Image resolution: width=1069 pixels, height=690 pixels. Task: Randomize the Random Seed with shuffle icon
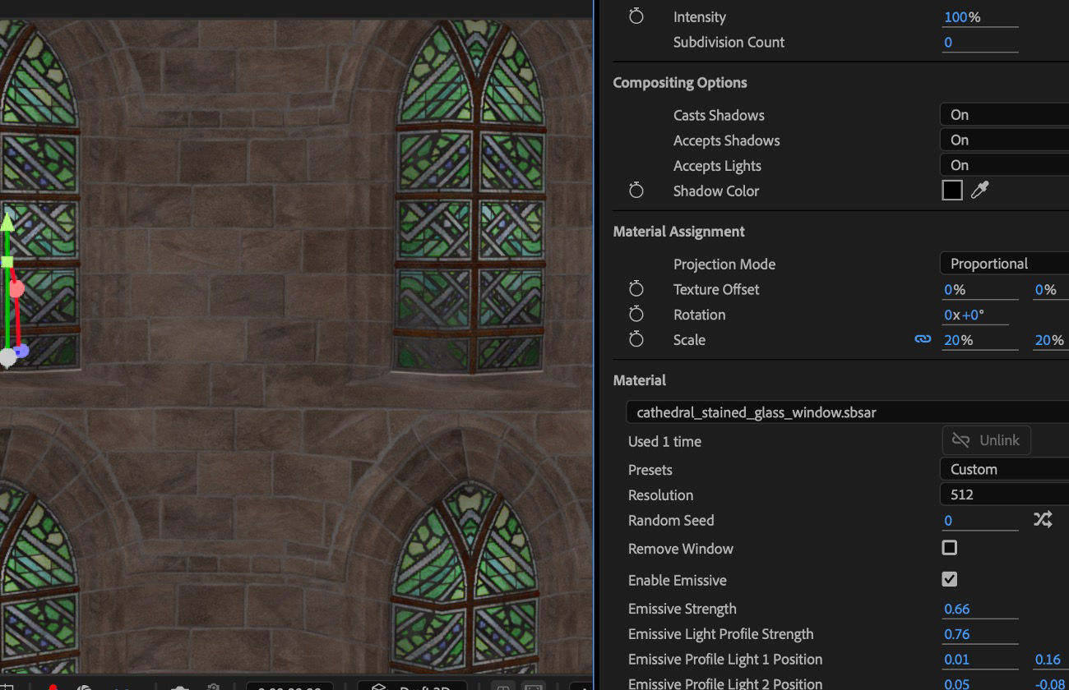1043,519
